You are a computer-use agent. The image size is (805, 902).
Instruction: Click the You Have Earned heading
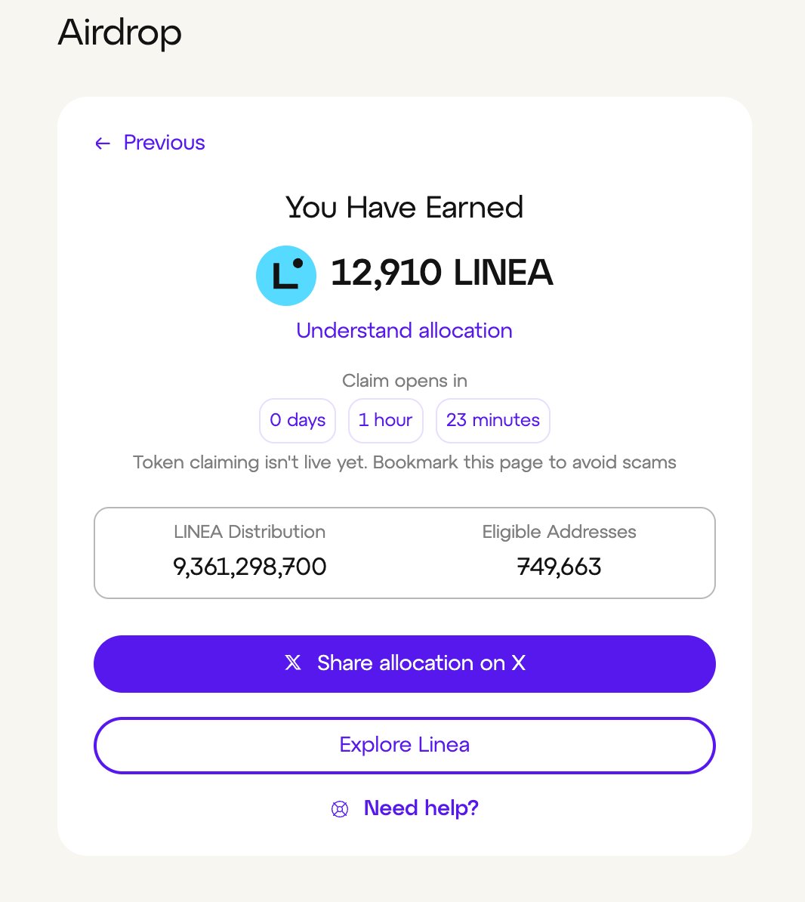pyautogui.click(x=405, y=208)
